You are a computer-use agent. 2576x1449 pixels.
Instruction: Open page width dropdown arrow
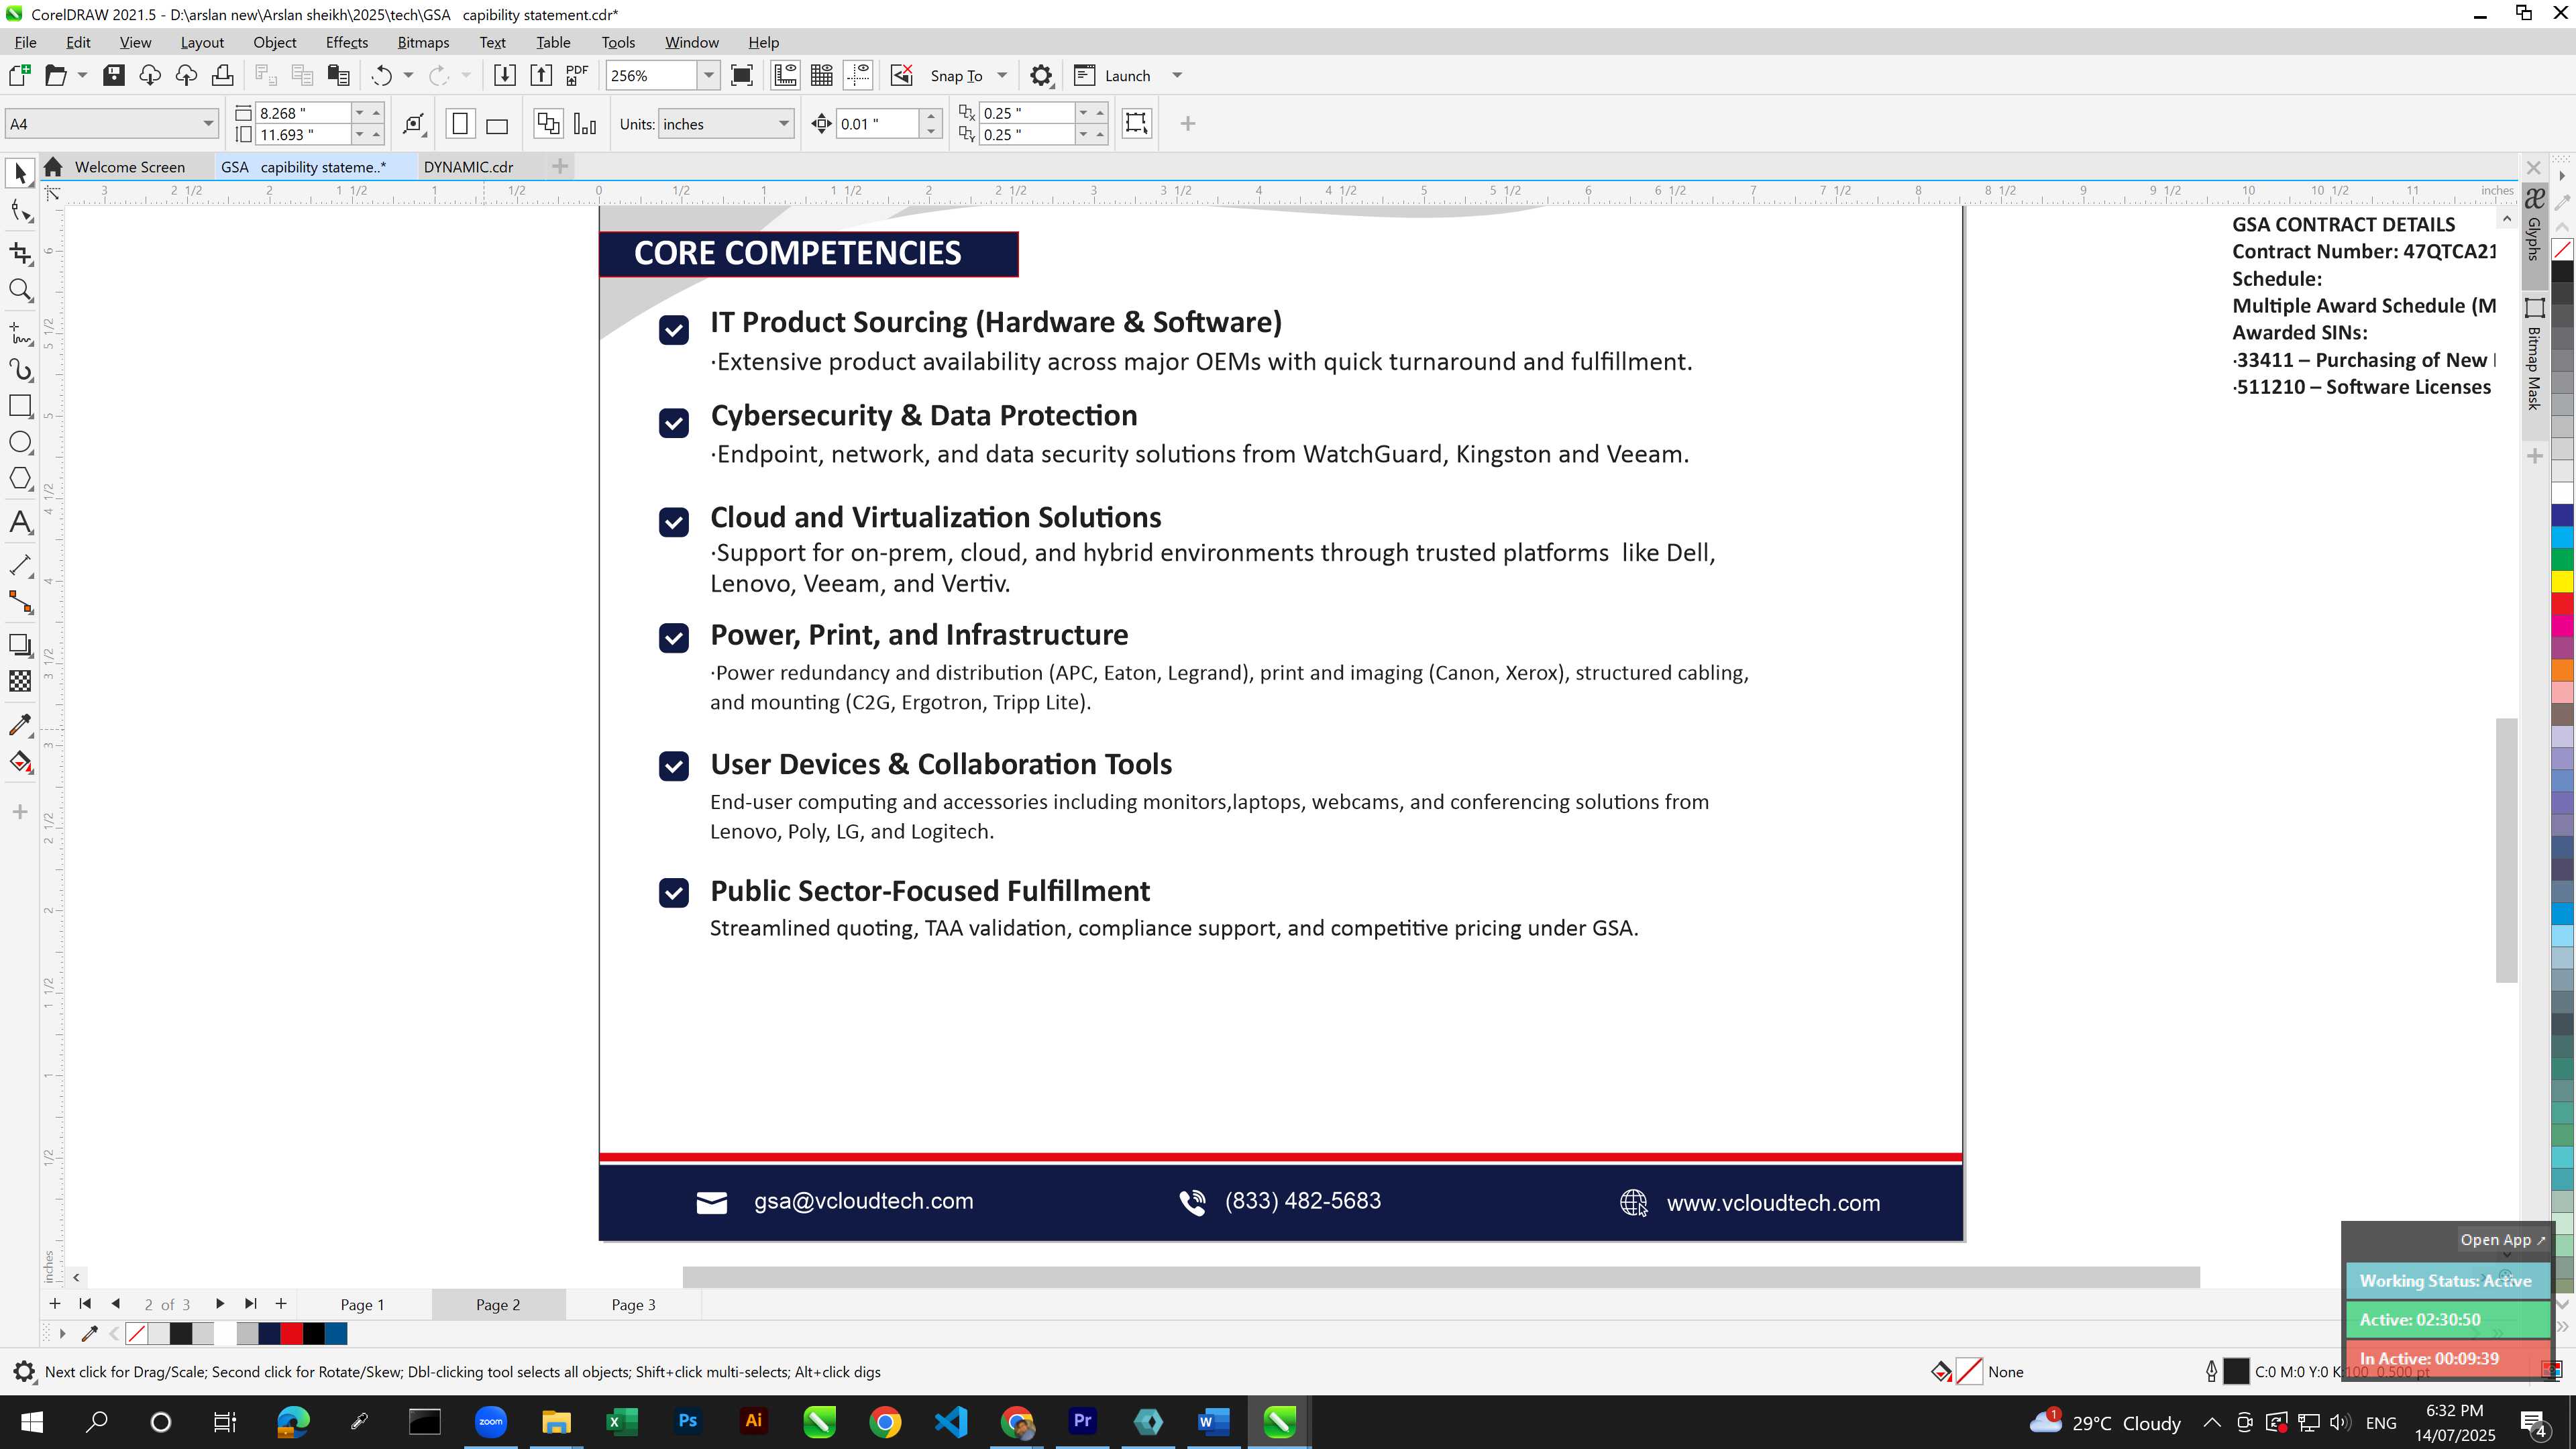tap(359, 113)
